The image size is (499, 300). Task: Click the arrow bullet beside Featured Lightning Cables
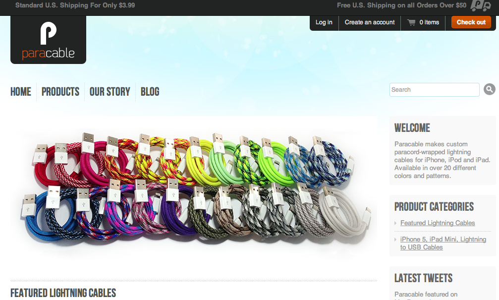point(395,223)
